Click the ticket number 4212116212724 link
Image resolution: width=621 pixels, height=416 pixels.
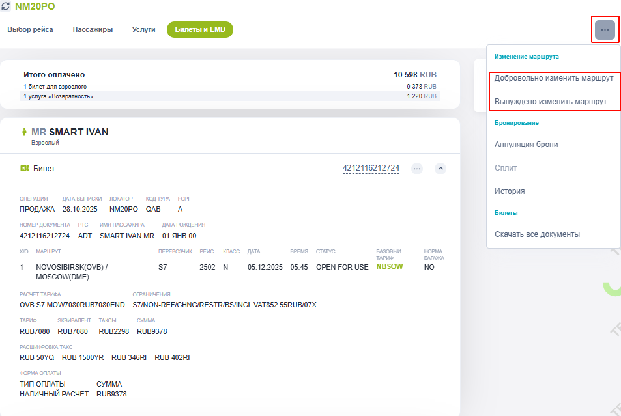[371, 169]
